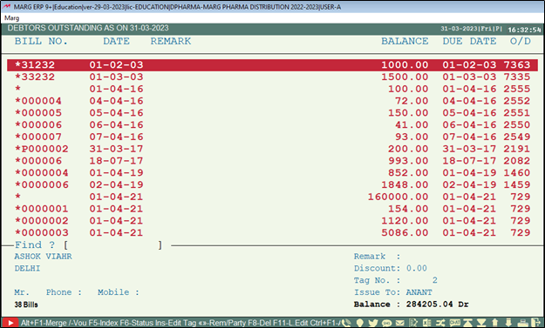545x328 pixels.
Task: Click the Twitter bird icon
Action: (x=373, y=323)
